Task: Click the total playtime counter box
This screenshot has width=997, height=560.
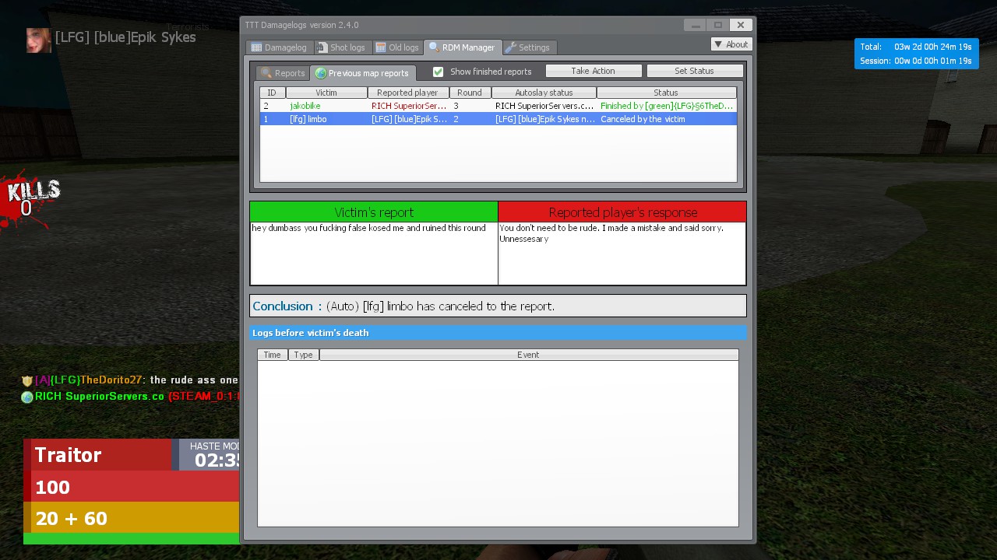Action: pyautogui.click(x=916, y=54)
